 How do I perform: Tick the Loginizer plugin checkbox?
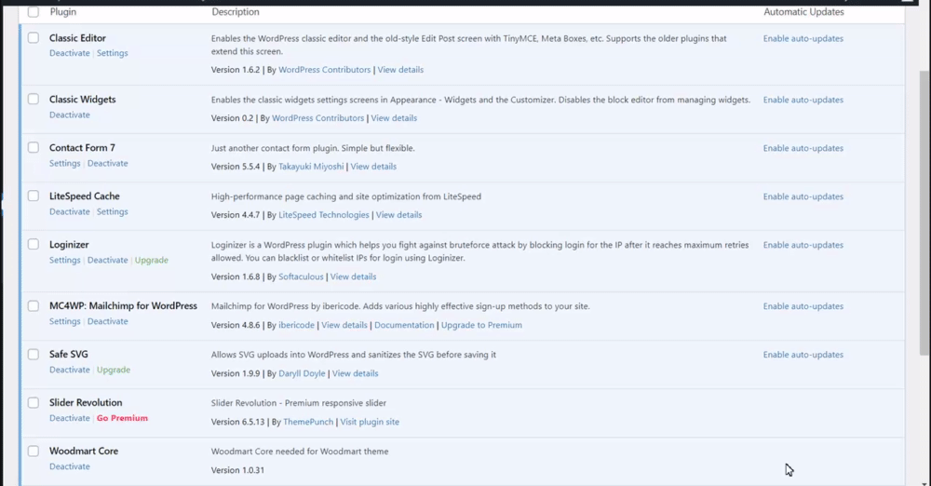coord(34,244)
